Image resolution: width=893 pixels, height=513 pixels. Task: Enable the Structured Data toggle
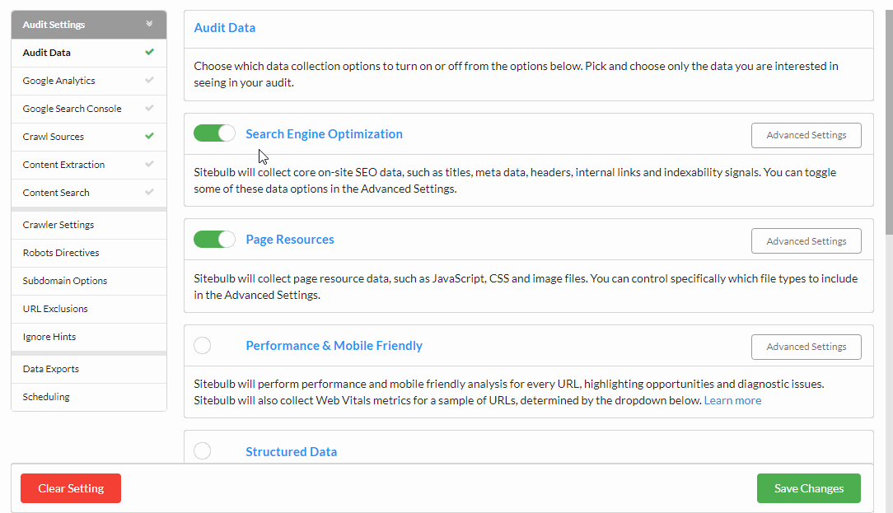202,451
